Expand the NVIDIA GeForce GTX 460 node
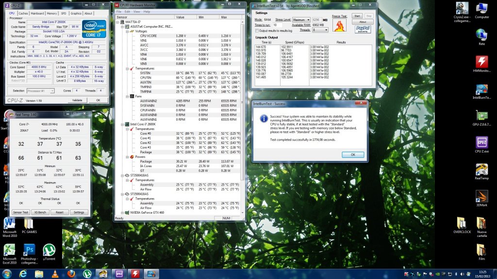497x279 pixels. 122,213
